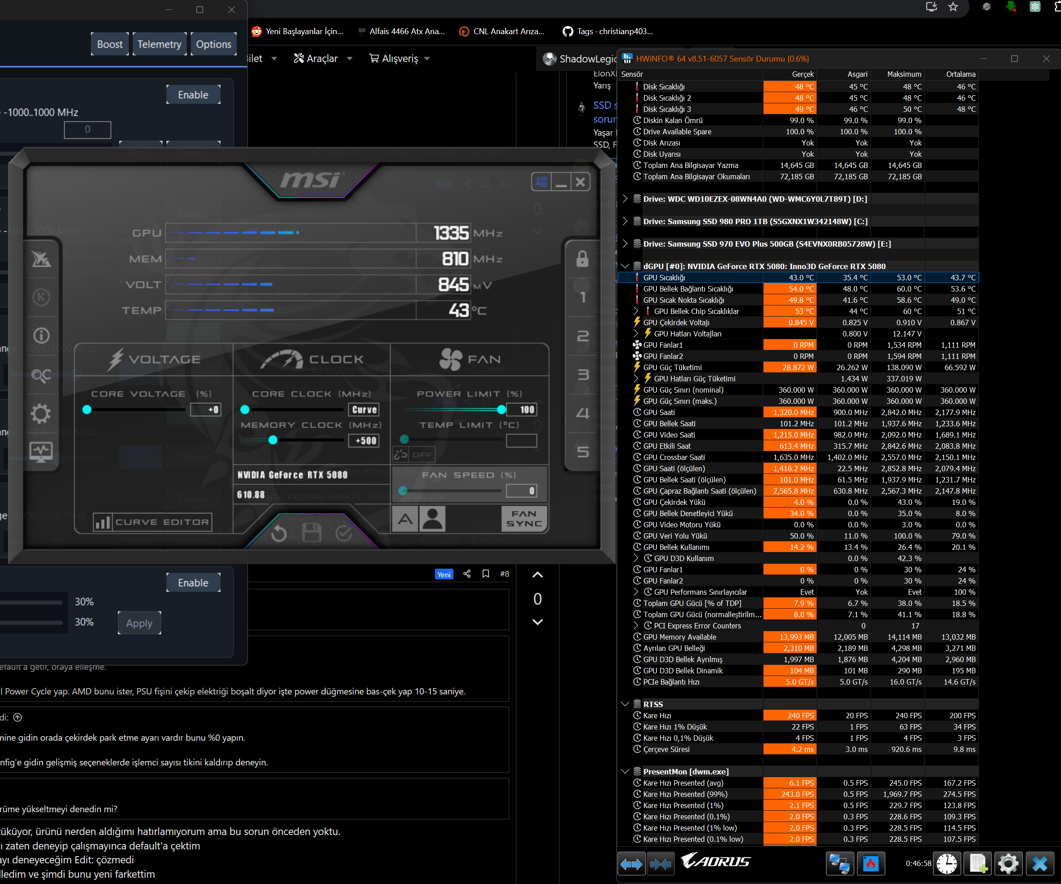This screenshot has width=1061, height=884.
Task: Expand the Samsung SSD 970 EVO Plus group
Action: point(625,244)
